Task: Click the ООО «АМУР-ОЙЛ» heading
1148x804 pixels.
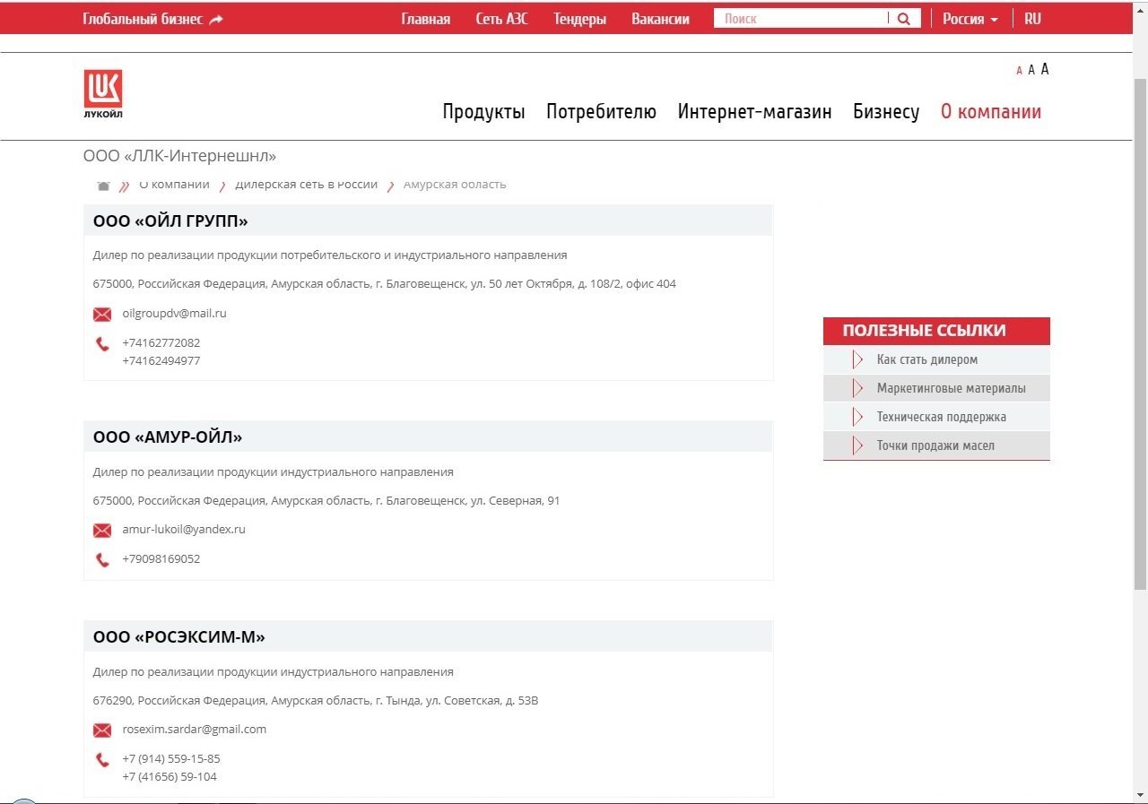Action: click(x=168, y=437)
